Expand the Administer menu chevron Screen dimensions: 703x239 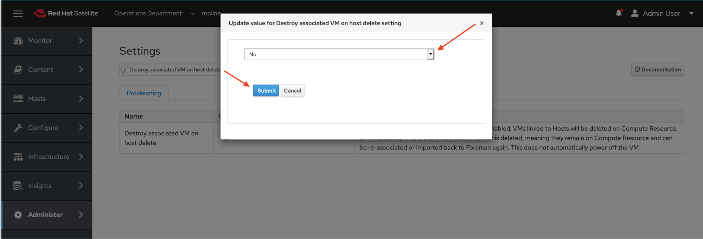point(81,215)
